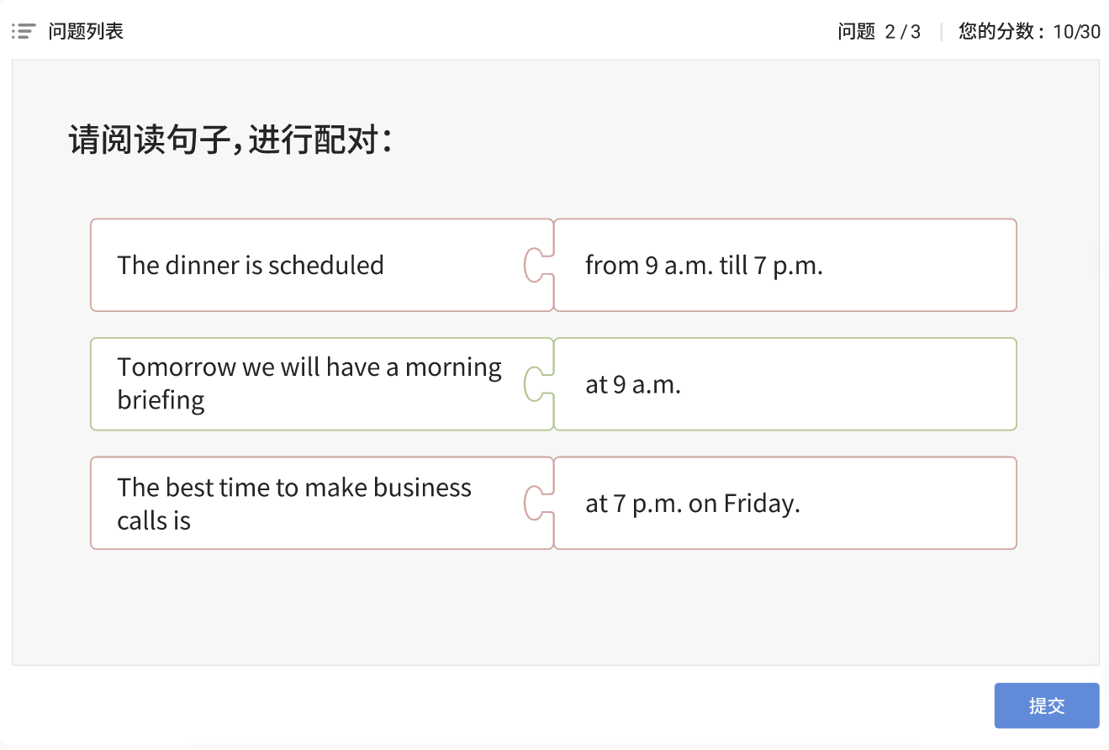Screen dimensions: 1109x750
Task: Click the 您的分数 score label
Action: point(1001,32)
